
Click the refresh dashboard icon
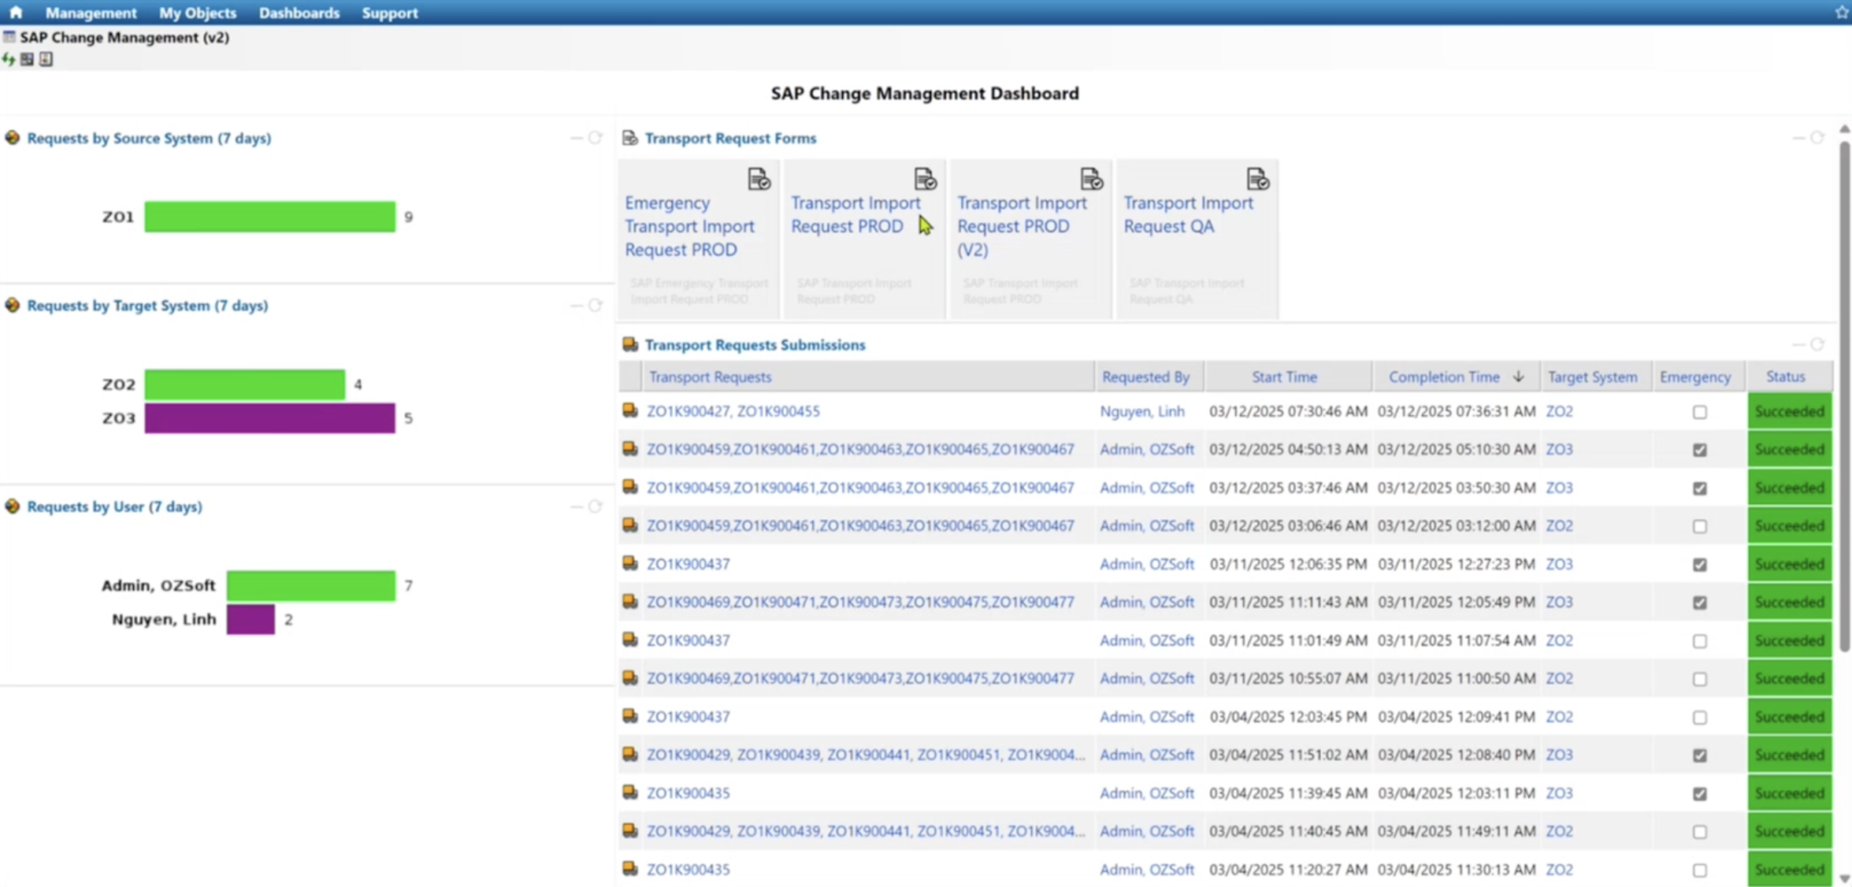8,59
